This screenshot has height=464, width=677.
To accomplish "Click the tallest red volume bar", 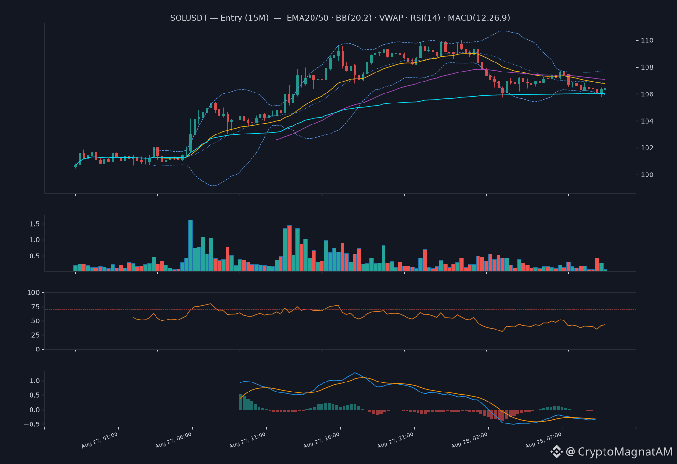I will click(289, 248).
